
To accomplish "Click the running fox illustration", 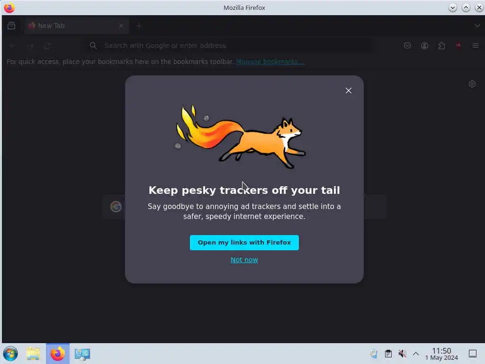I will pyautogui.click(x=241, y=136).
